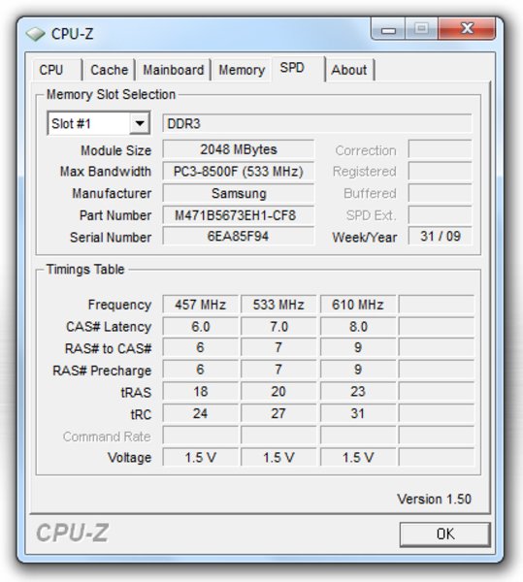Screen dimensions: 523x582
Task: Close the CPU-Z window
Action: click(467, 29)
